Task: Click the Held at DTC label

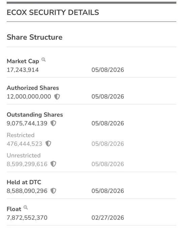Action: pyautogui.click(x=24, y=182)
